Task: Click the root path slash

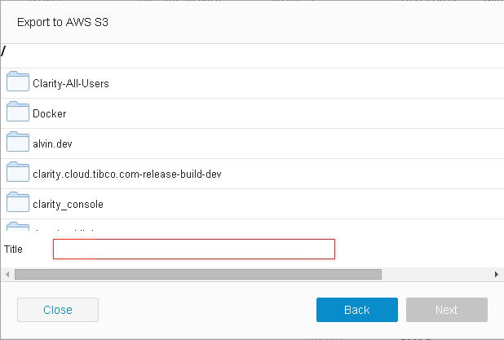Action: click(x=4, y=51)
